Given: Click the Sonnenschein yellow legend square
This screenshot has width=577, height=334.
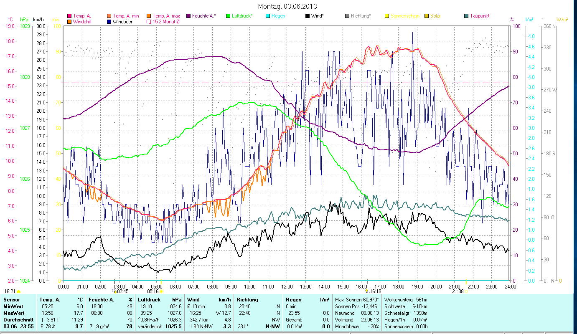Looking at the screenshot, I should [x=387, y=16].
